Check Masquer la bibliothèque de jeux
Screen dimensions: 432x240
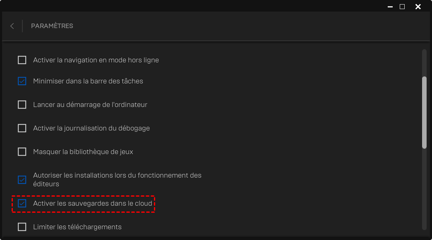22,152
